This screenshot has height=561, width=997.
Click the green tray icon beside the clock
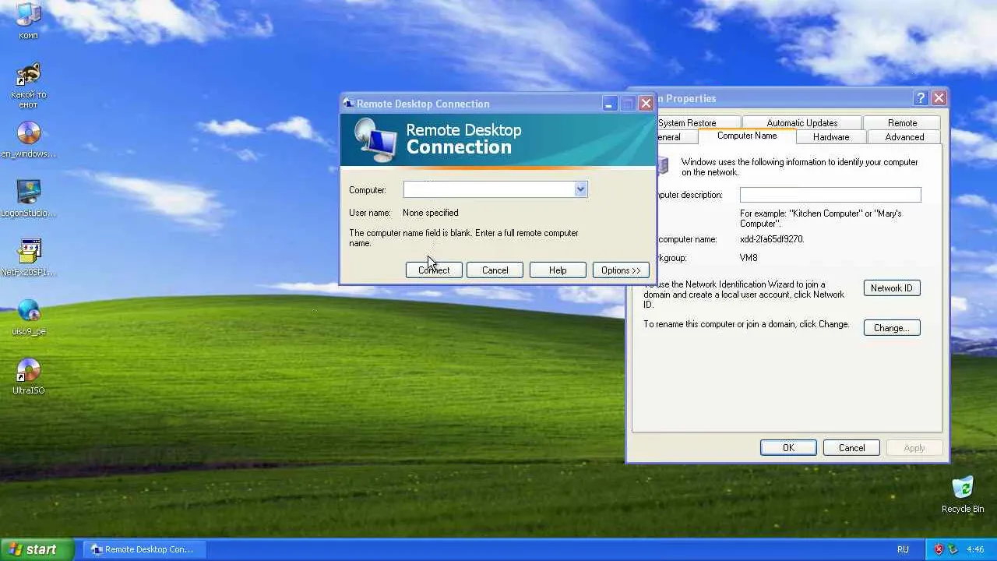[x=952, y=549]
